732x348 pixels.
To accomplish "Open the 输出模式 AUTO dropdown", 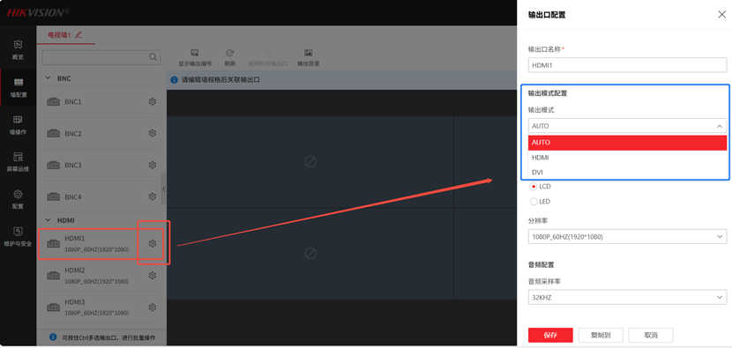I will click(x=627, y=126).
